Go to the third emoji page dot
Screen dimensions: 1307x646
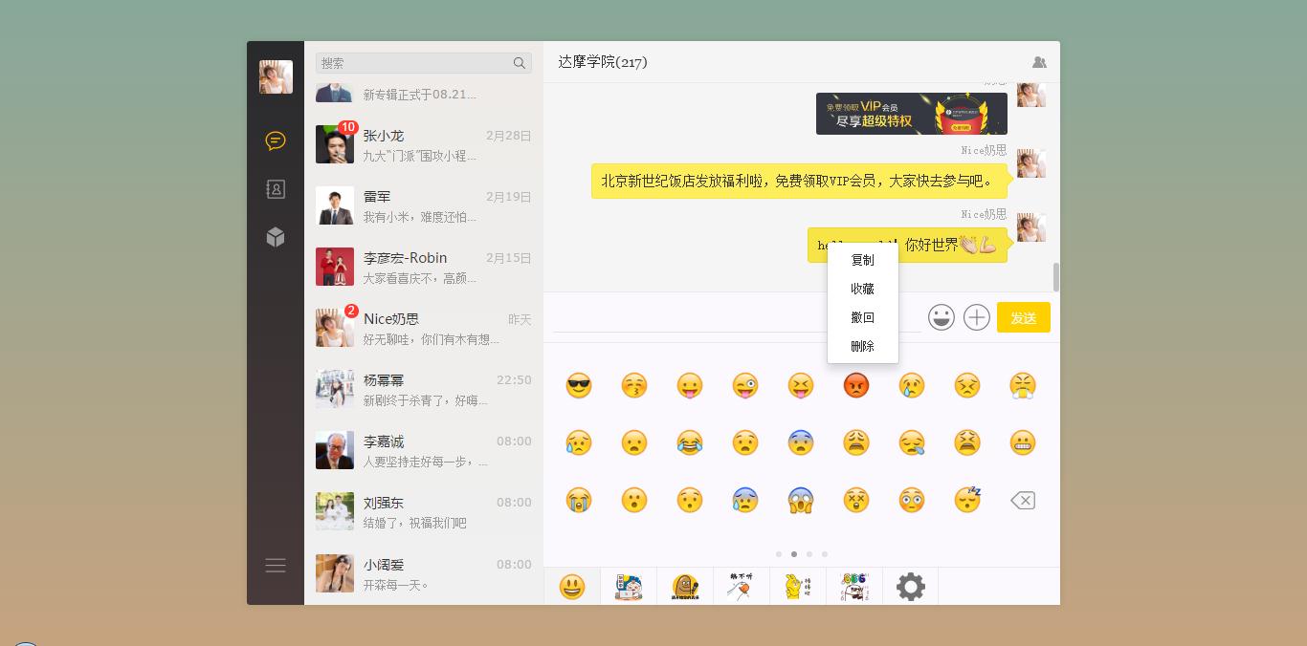809,554
